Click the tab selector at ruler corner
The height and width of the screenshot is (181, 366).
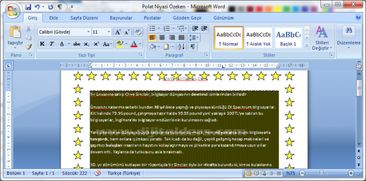(9, 66)
